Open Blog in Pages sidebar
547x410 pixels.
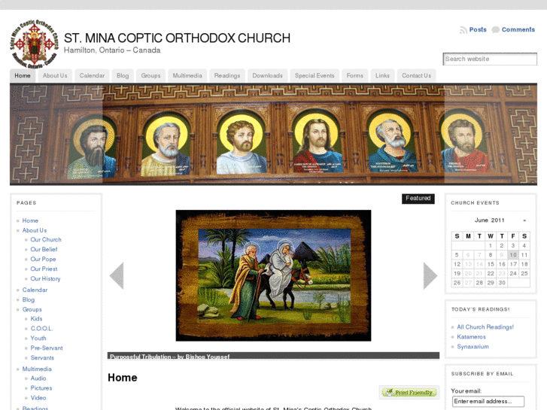[x=29, y=299]
